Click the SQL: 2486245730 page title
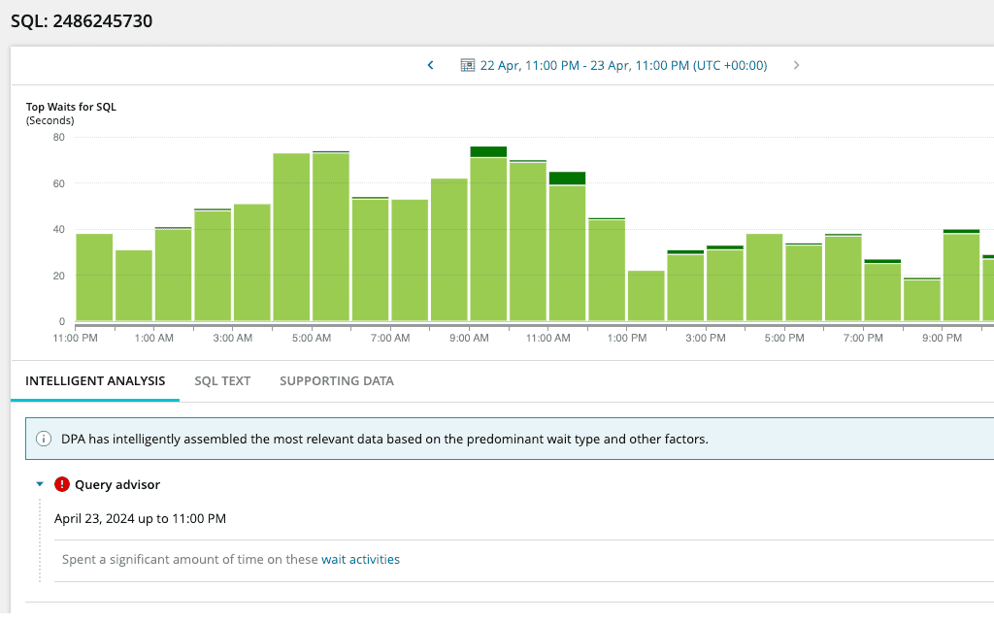Screen dimensions: 994x621 click(83, 20)
